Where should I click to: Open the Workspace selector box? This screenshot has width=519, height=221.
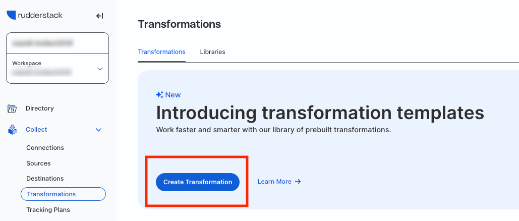point(57,69)
